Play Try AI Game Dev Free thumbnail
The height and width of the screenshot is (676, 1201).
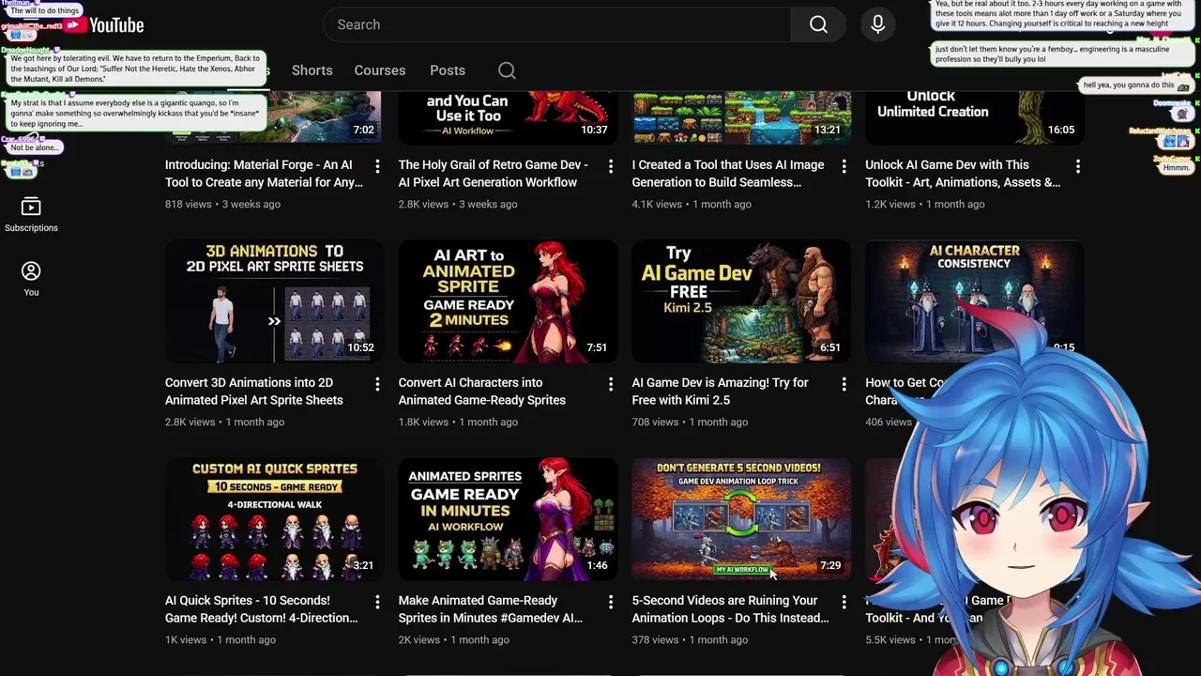[741, 301]
